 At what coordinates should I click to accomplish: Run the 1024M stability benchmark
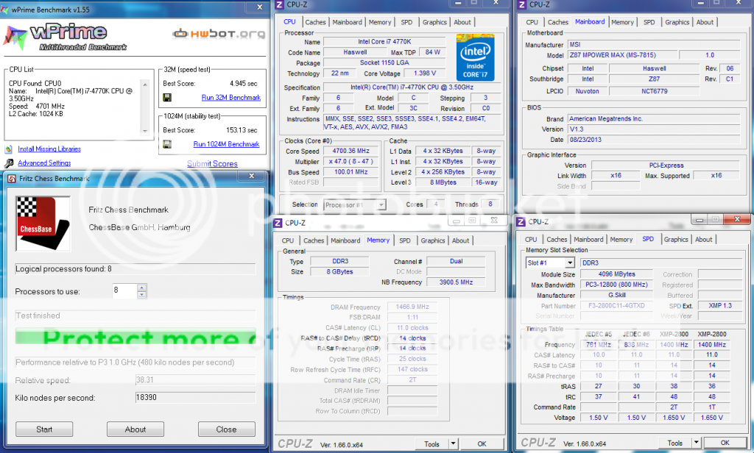(x=226, y=144)
